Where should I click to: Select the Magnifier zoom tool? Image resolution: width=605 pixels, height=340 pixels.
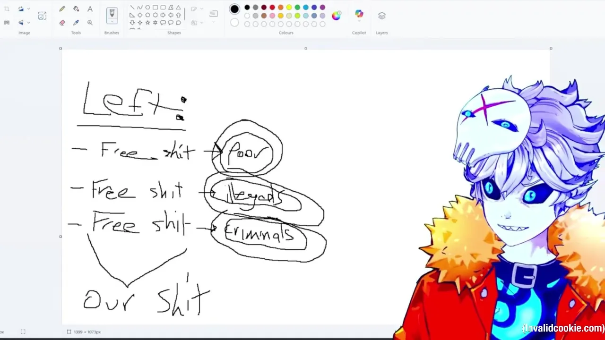tap(90, 22)
